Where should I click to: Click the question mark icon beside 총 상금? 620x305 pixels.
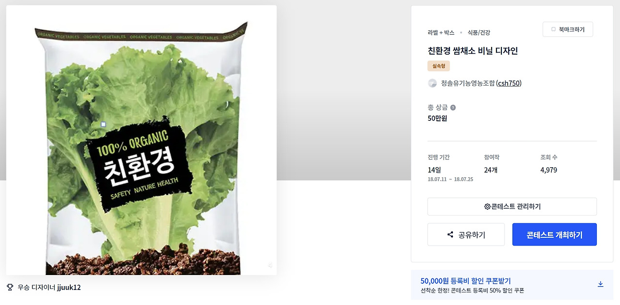tap(453, 108)
